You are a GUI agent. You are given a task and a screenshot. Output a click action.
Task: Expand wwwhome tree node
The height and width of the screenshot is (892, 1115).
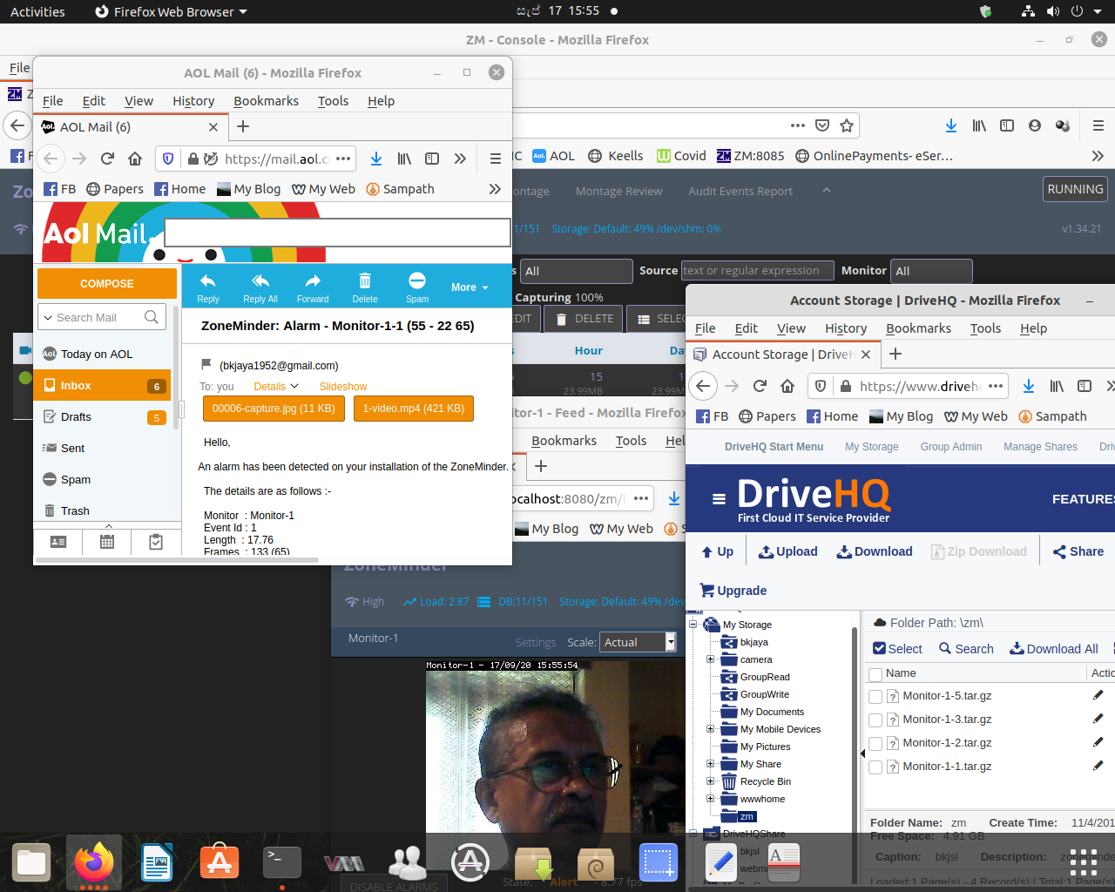pos(710,799)
